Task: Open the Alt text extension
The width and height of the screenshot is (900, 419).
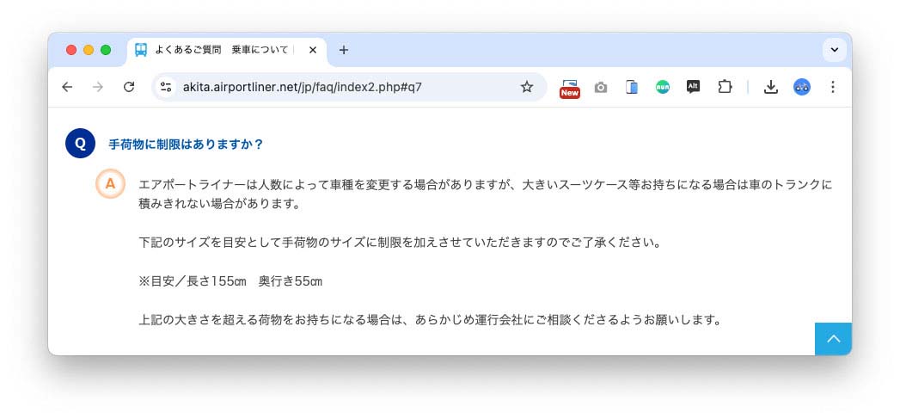Action: (694, 87)
